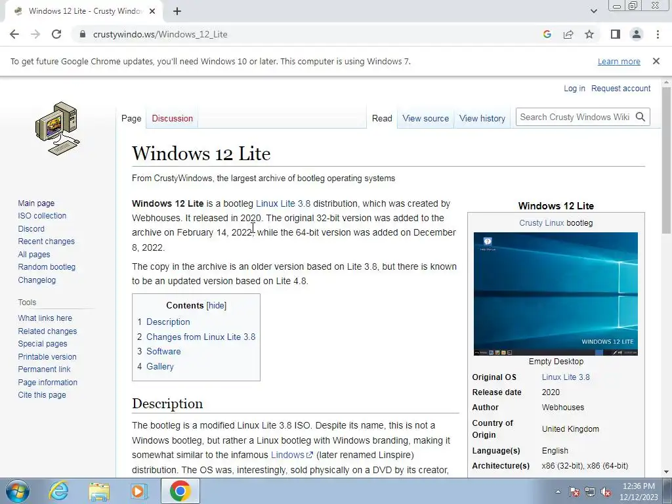
Task: Open Special pages
Action: click(43, 344)
